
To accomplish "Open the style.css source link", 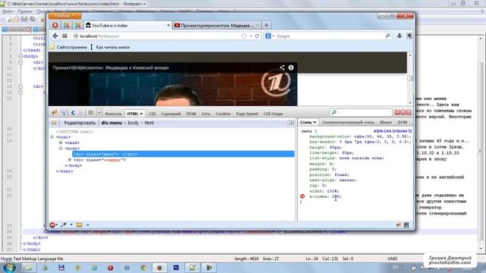I will tap(393, 131).
